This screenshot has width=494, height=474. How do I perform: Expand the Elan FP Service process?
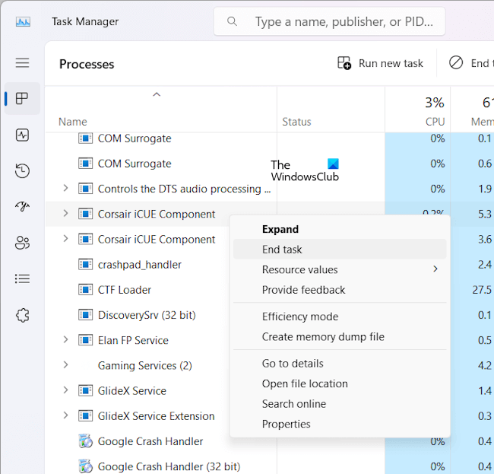click(x=65, y=340)
